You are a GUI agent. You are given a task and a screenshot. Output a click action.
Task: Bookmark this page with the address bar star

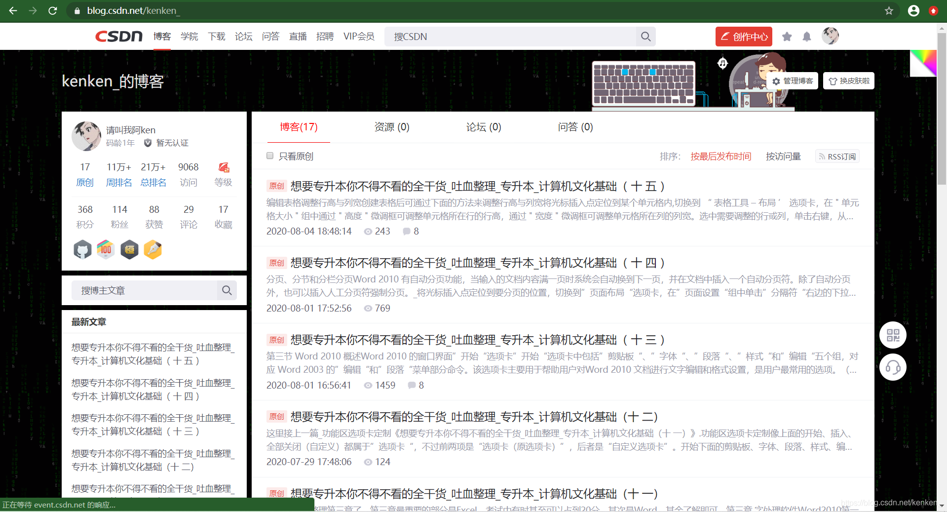click(889, 10)
